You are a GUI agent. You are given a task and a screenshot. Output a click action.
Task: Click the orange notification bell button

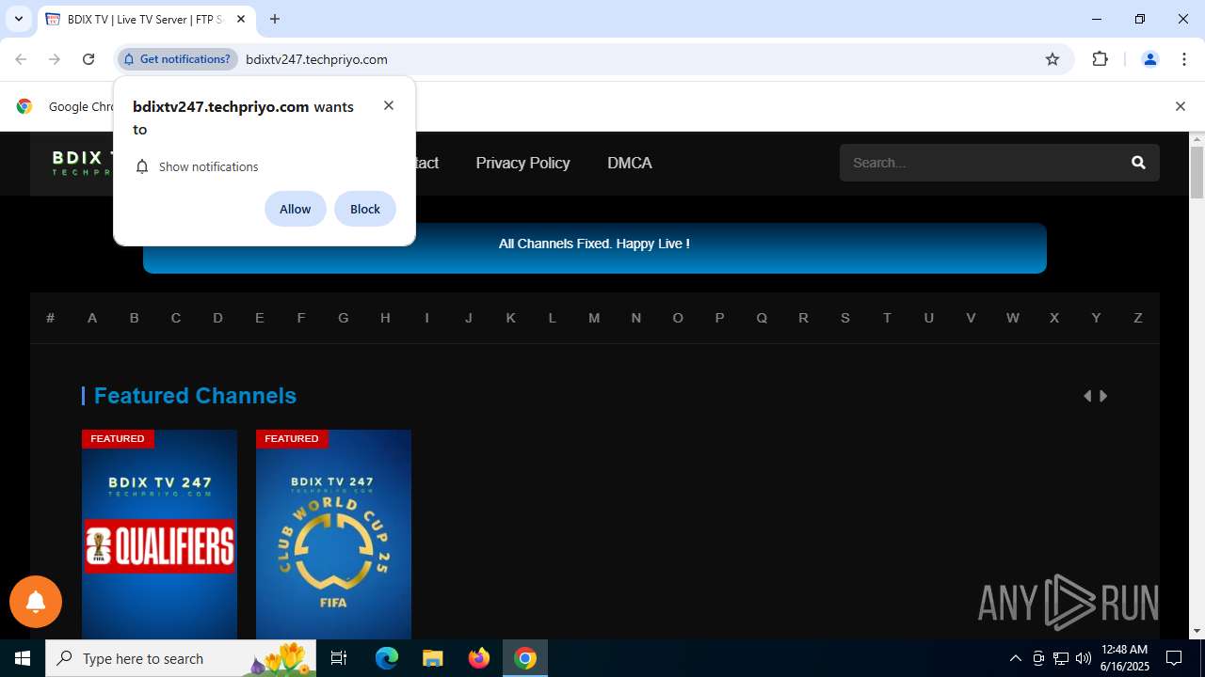point(36,602)
